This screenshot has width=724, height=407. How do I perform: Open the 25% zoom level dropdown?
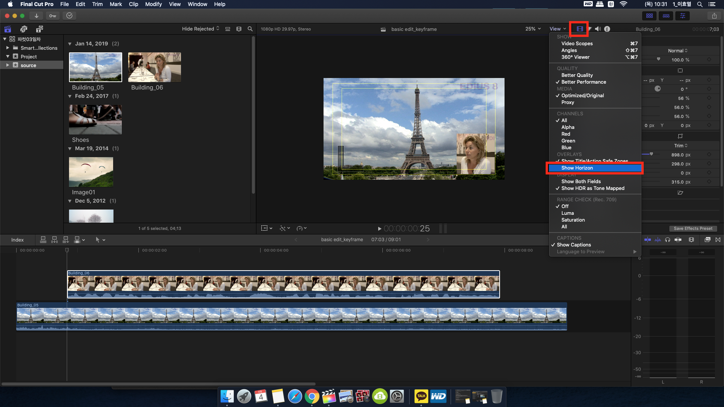coord(533,29)
